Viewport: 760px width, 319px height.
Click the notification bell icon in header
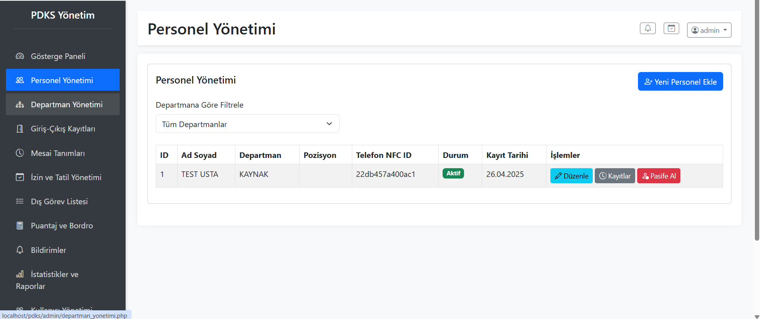647,28
